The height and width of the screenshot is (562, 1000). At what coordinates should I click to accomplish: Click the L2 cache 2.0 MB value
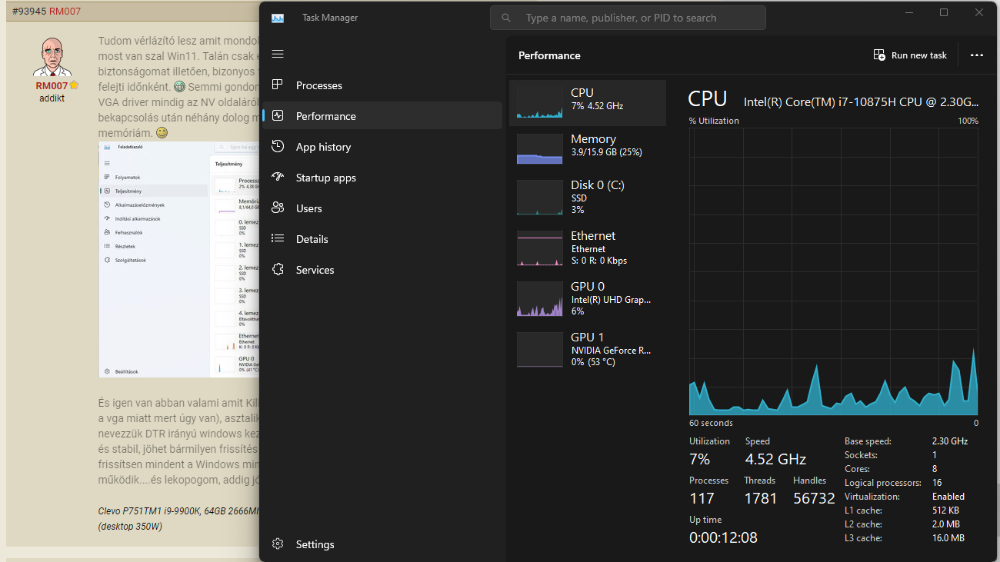click(946, 524)
